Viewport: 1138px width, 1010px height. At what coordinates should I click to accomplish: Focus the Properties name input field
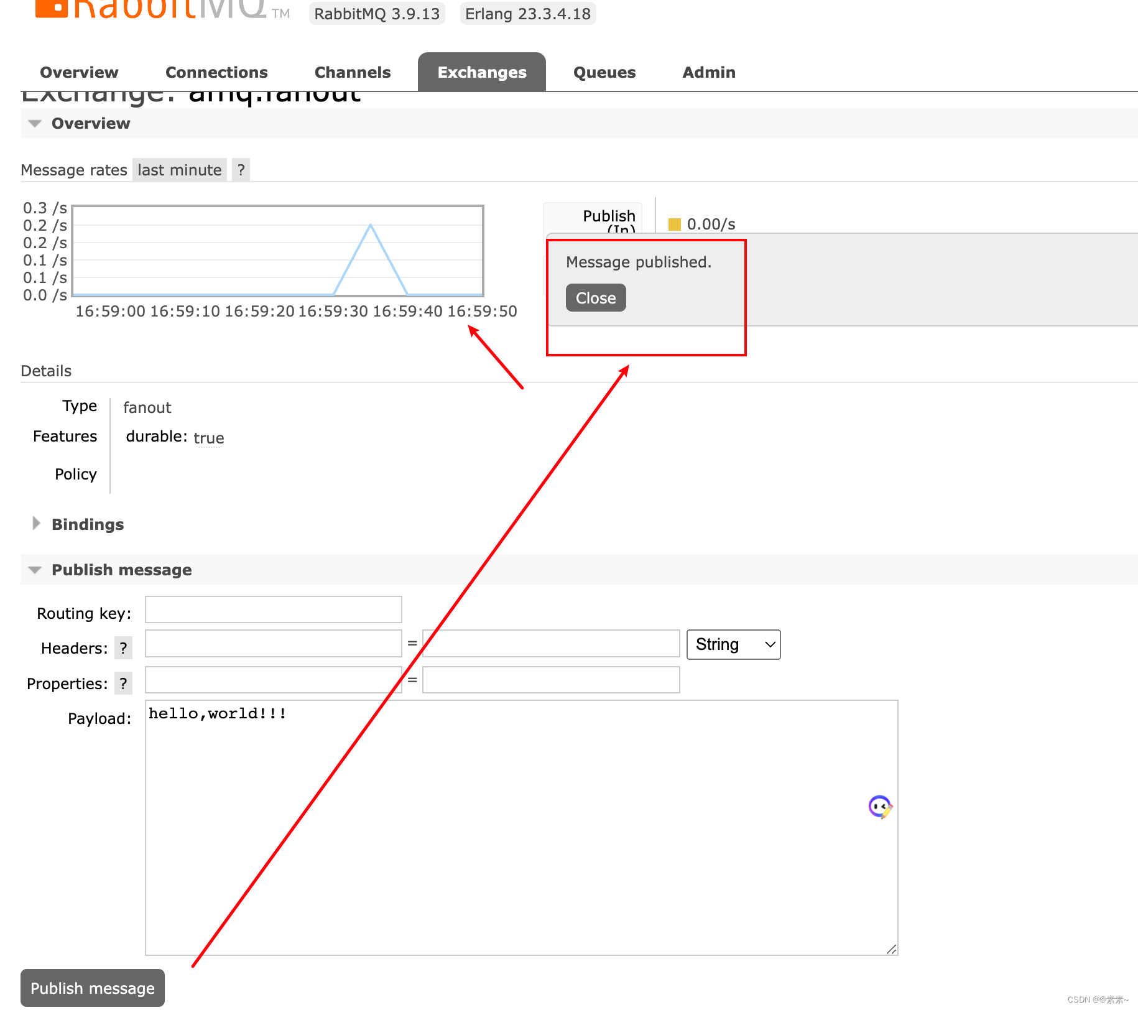pyautogui.click(x=274, y=680)
